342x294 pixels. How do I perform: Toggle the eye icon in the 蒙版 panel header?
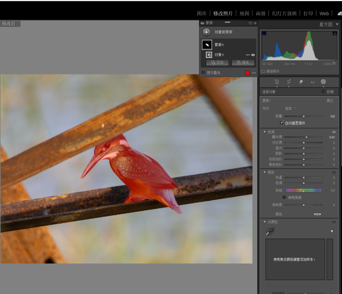click(202, 23)
